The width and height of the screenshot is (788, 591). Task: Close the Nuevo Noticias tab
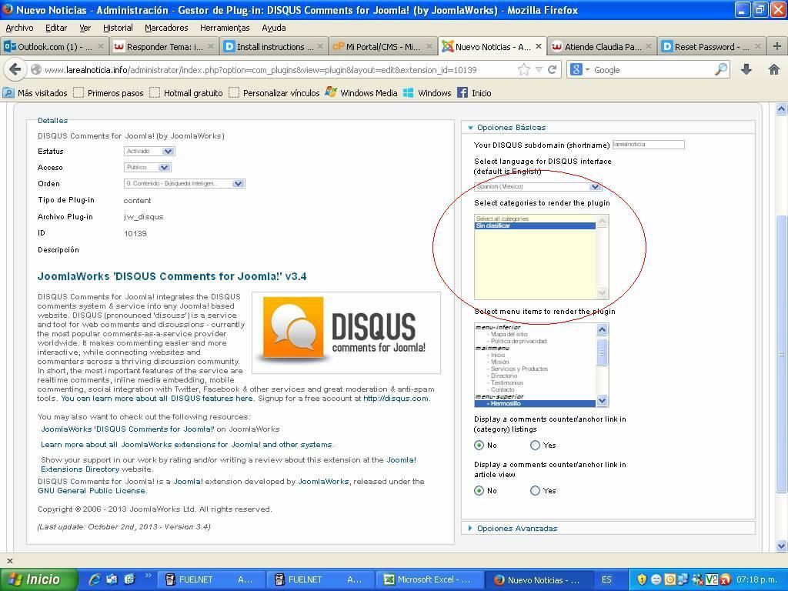point(539,46)
